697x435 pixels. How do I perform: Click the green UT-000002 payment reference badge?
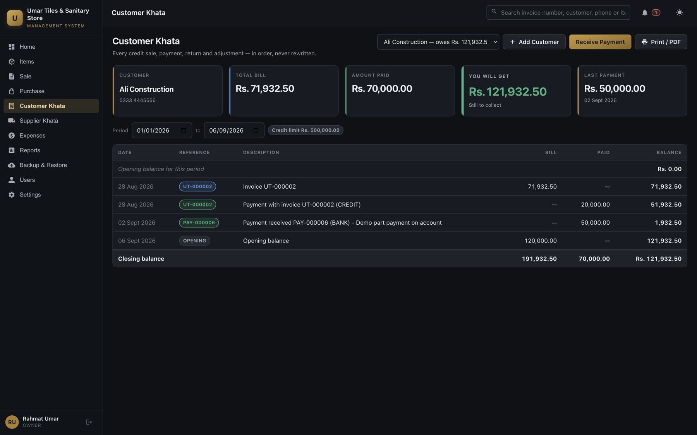pos(197,205)
